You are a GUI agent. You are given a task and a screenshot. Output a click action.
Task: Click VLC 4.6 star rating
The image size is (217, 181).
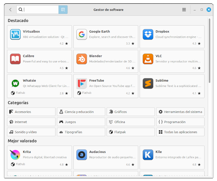(x=196, y=68)
